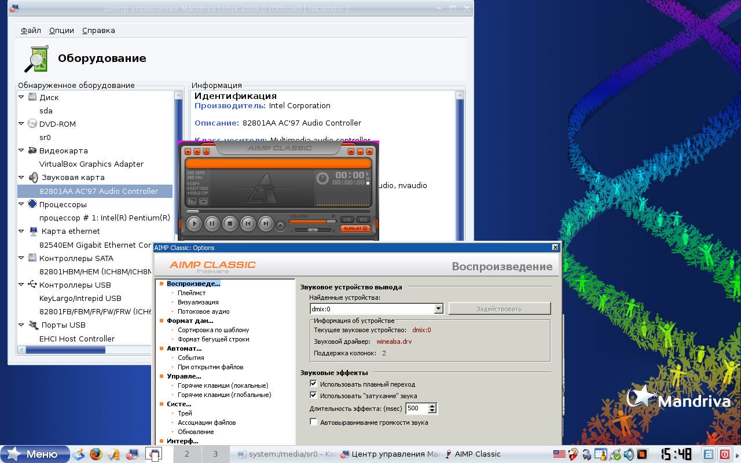Select 'Визуализация' in options tree
The image size is (741, 463).
coord(198,302)
